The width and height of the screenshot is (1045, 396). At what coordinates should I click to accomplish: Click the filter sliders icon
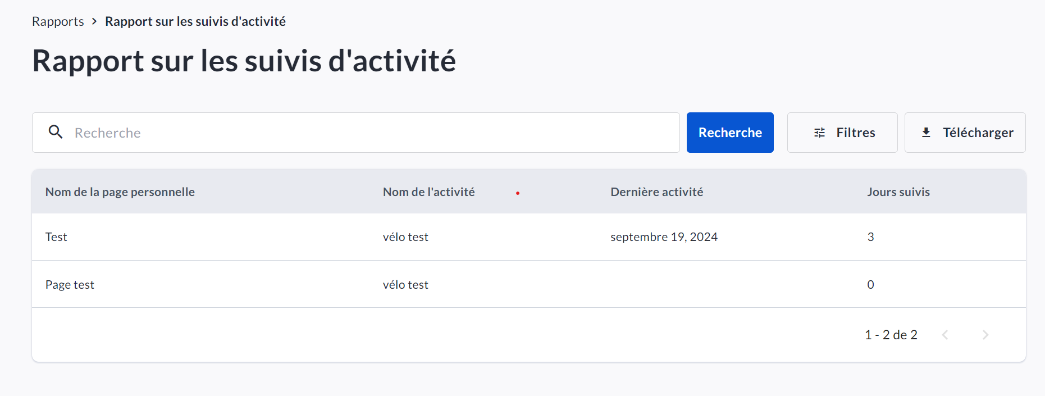point(820,133)
